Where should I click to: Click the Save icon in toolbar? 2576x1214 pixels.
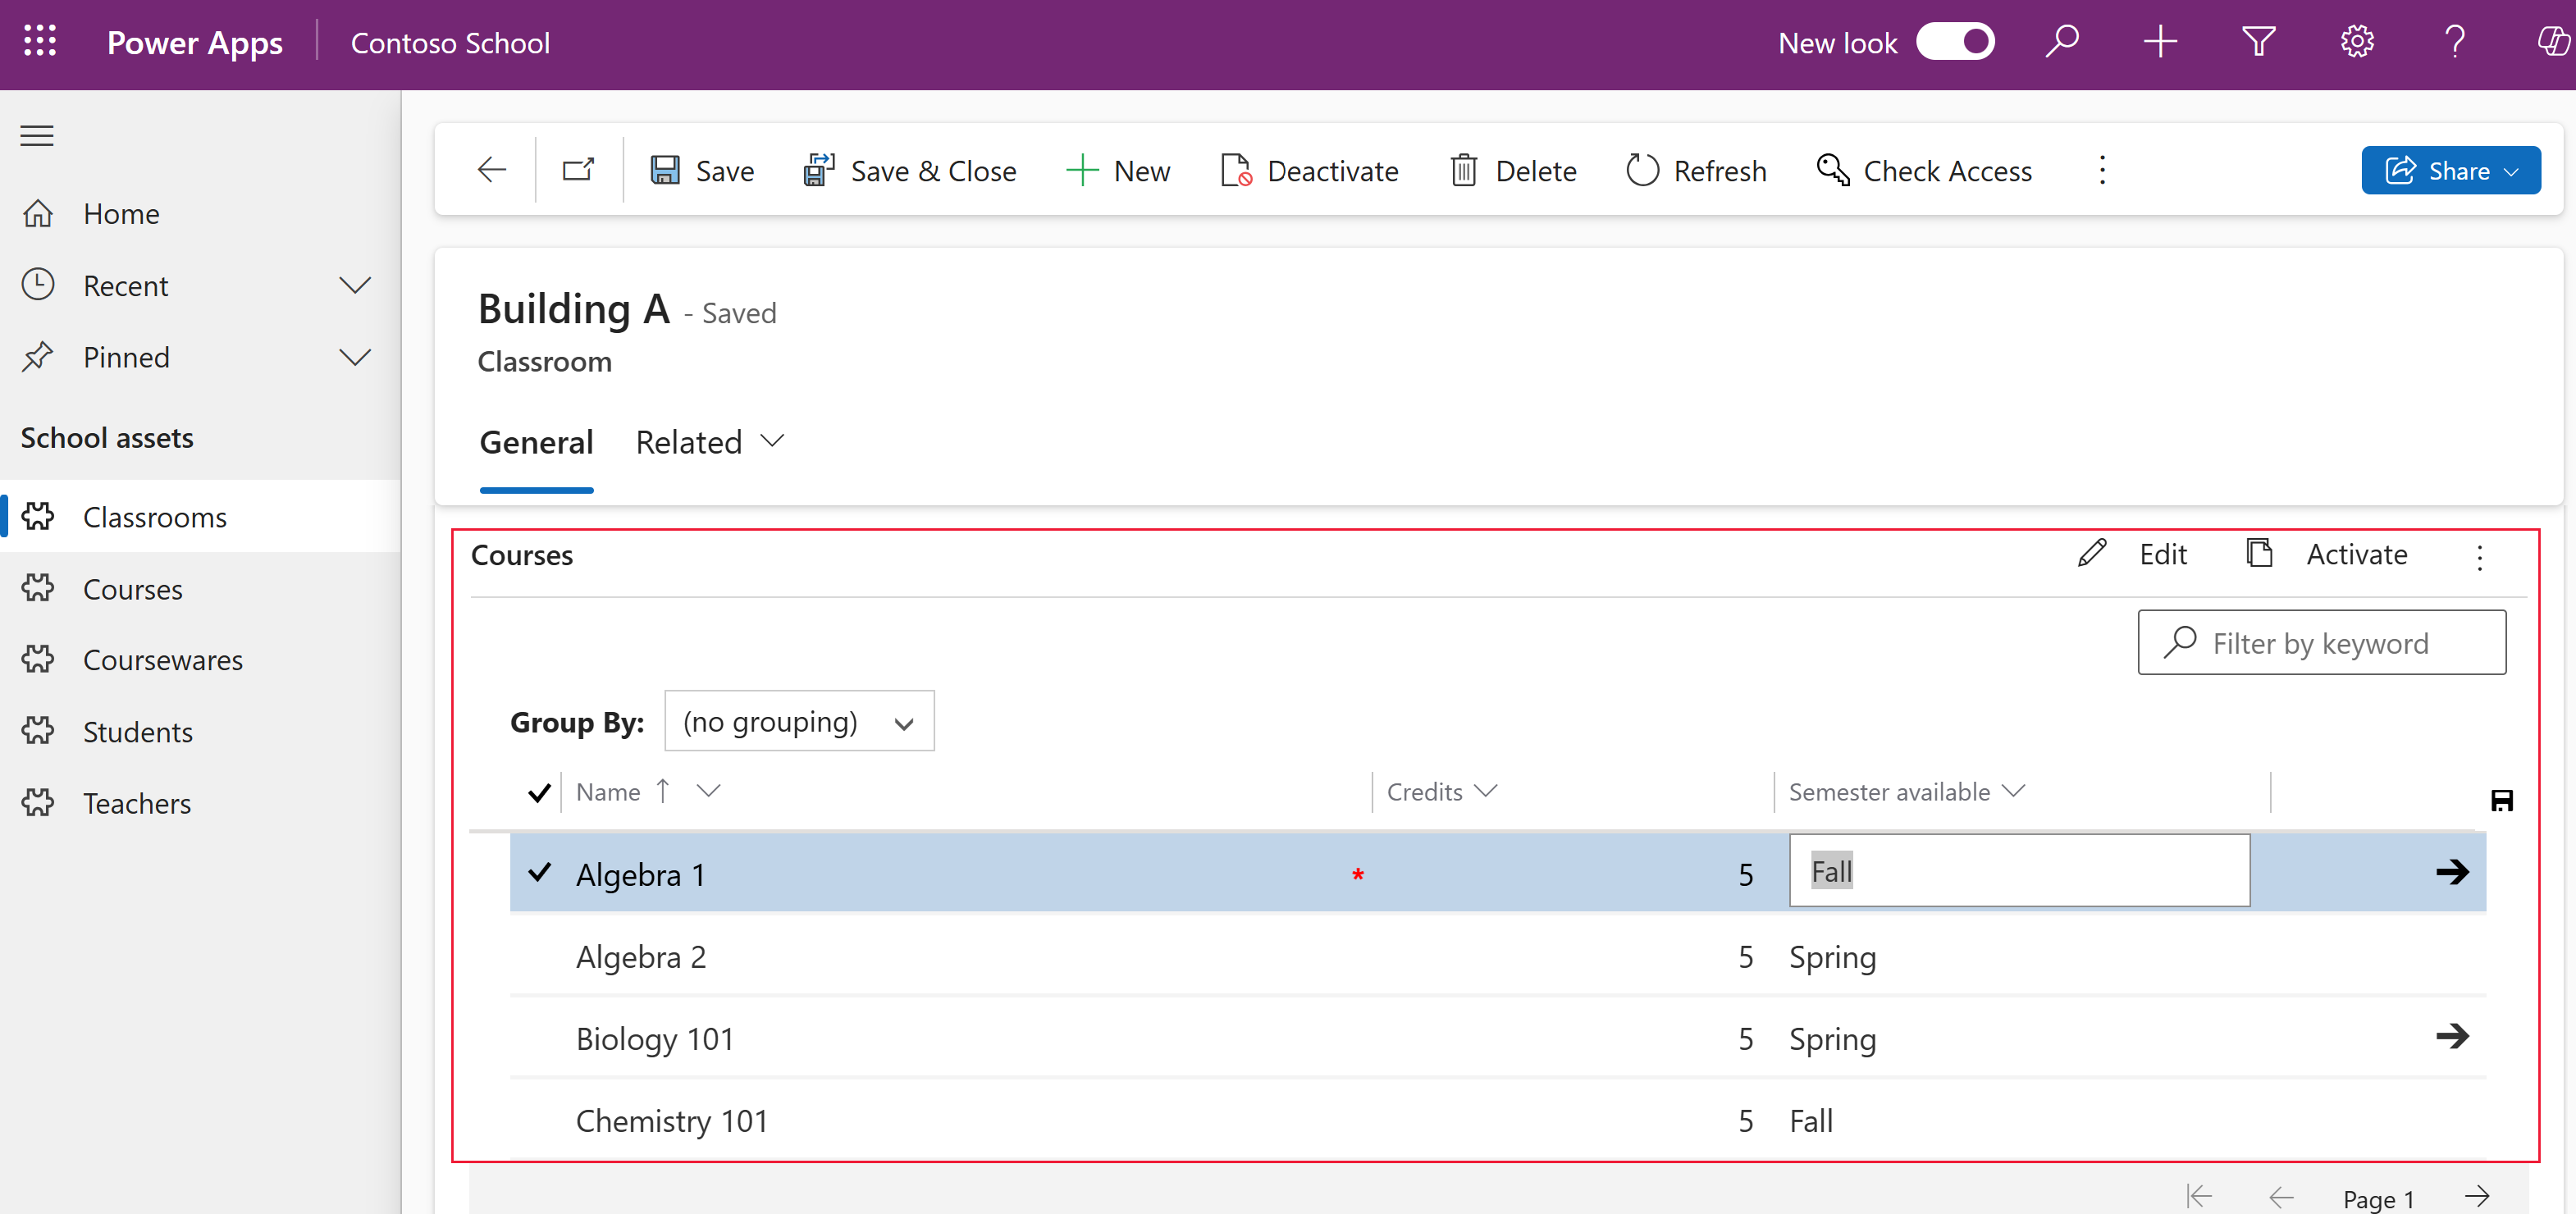664,169
